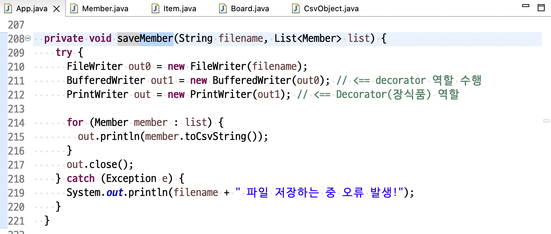Click the 'FileWriter out0' declaration
This screenshot has width=551, height=234.
coord(109,66)
